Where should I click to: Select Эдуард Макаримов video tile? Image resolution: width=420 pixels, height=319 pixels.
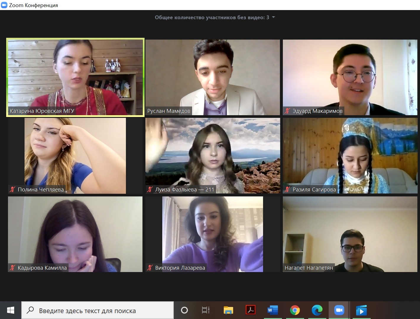350,77
